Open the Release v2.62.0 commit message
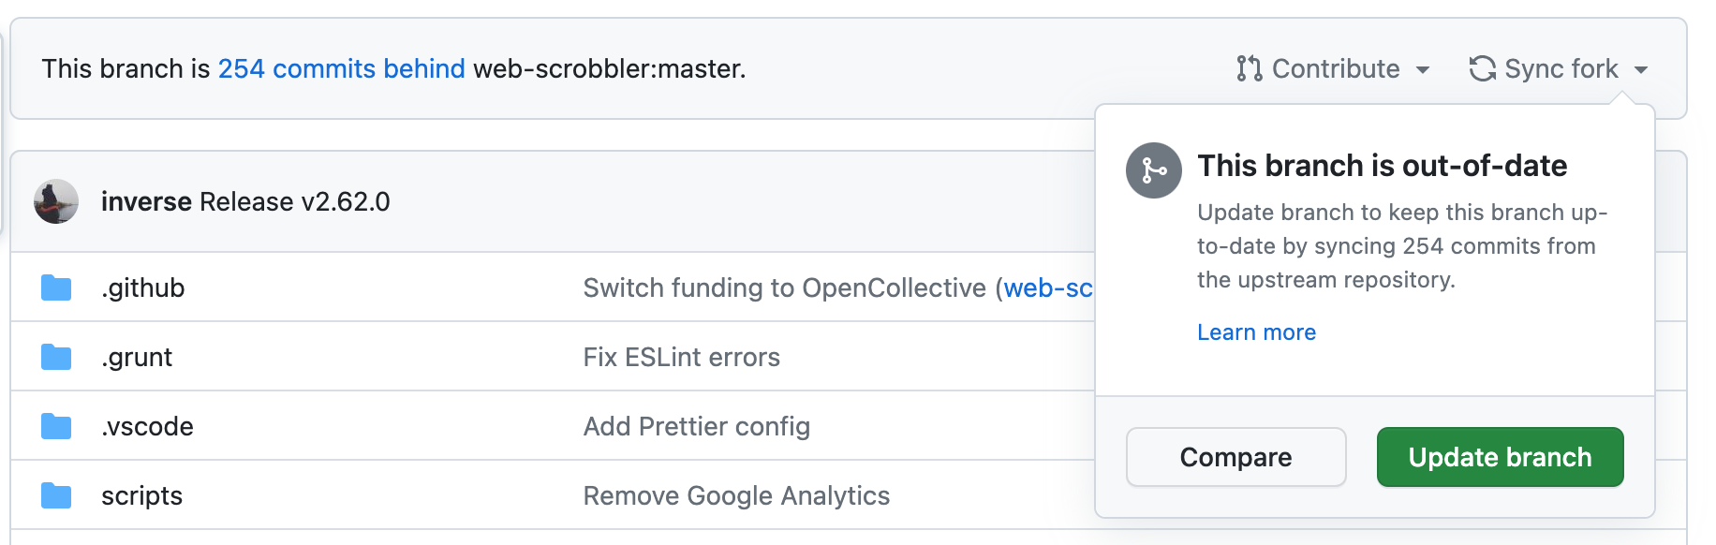 coord(294,201)
